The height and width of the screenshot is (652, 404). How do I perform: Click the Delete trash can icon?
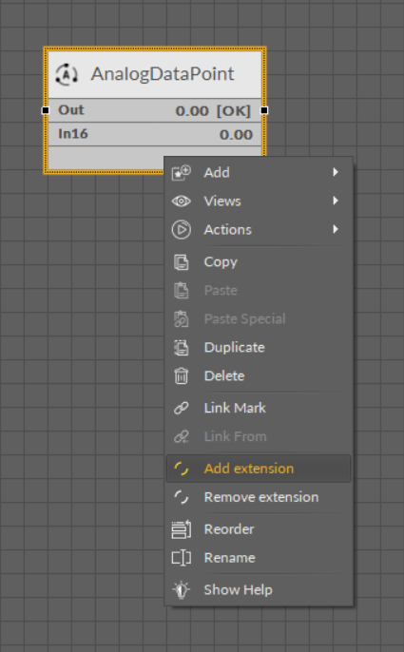(x=181, y=376)
